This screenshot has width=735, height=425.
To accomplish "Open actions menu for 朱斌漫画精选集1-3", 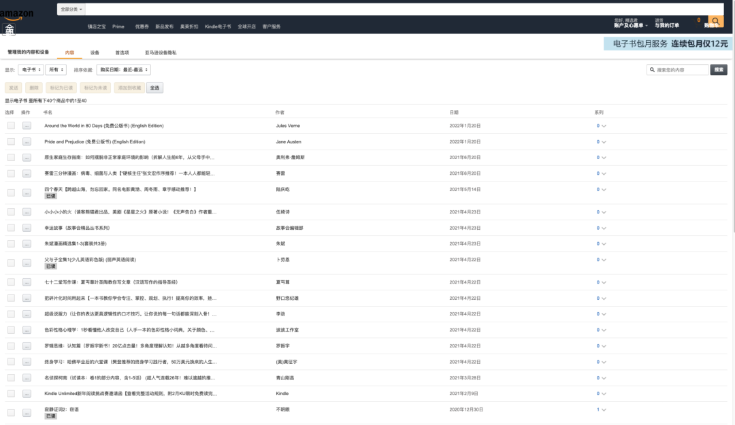I will 27,243.
